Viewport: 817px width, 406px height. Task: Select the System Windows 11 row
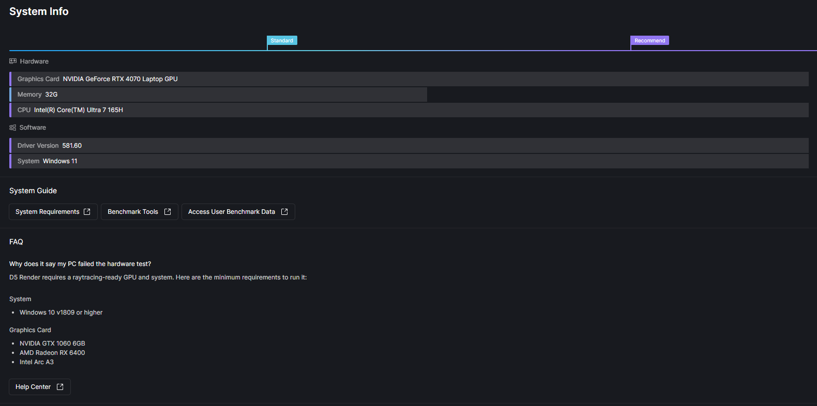(408, 161)
